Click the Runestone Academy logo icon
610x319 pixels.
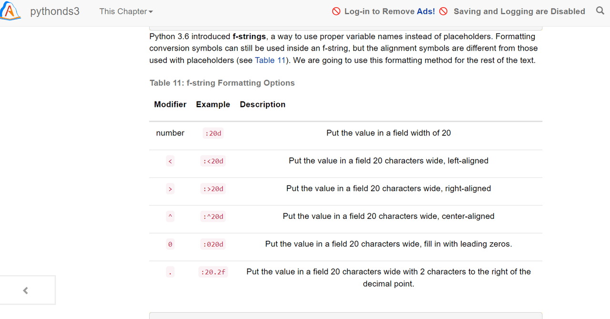tap(10, 10)
